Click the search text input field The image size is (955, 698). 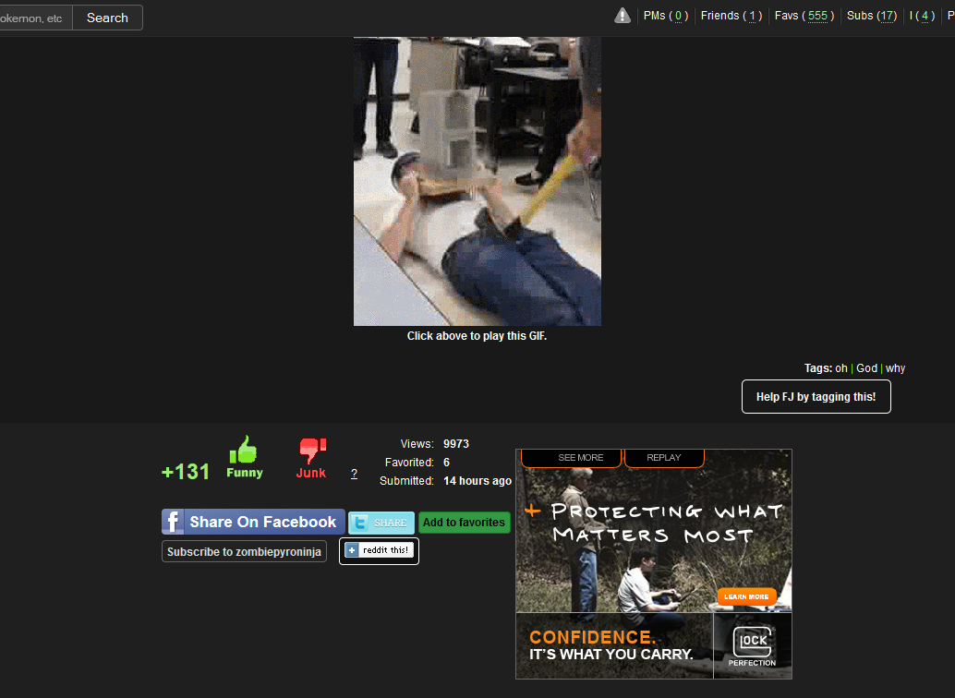[x=33, y=18]
